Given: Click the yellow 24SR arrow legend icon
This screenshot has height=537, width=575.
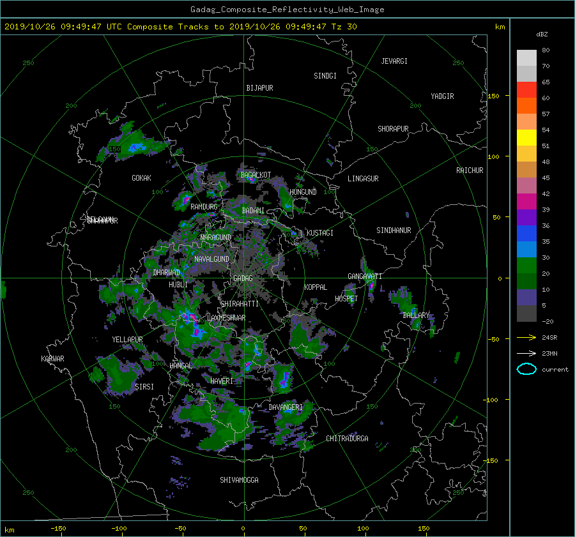Looking at the screenshot, I should 526,338.
